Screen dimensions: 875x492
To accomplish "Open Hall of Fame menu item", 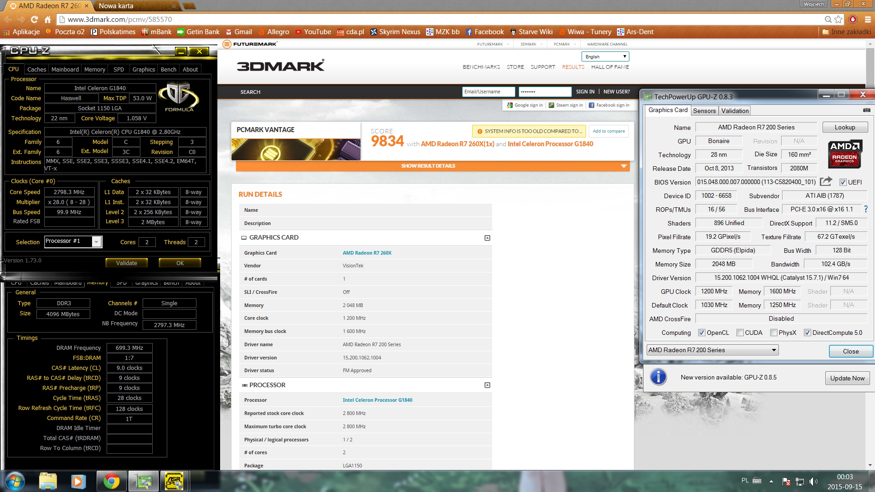I will click(x=610, y=67).
